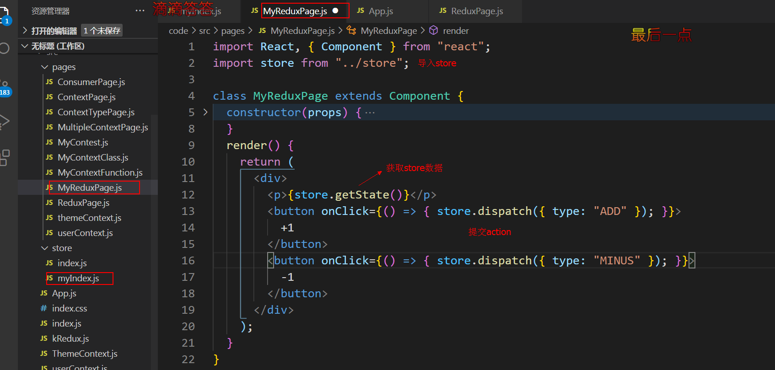
Task: Collapse the store folder in explorer
Action: pyautogui.click(x=45, y=248)
